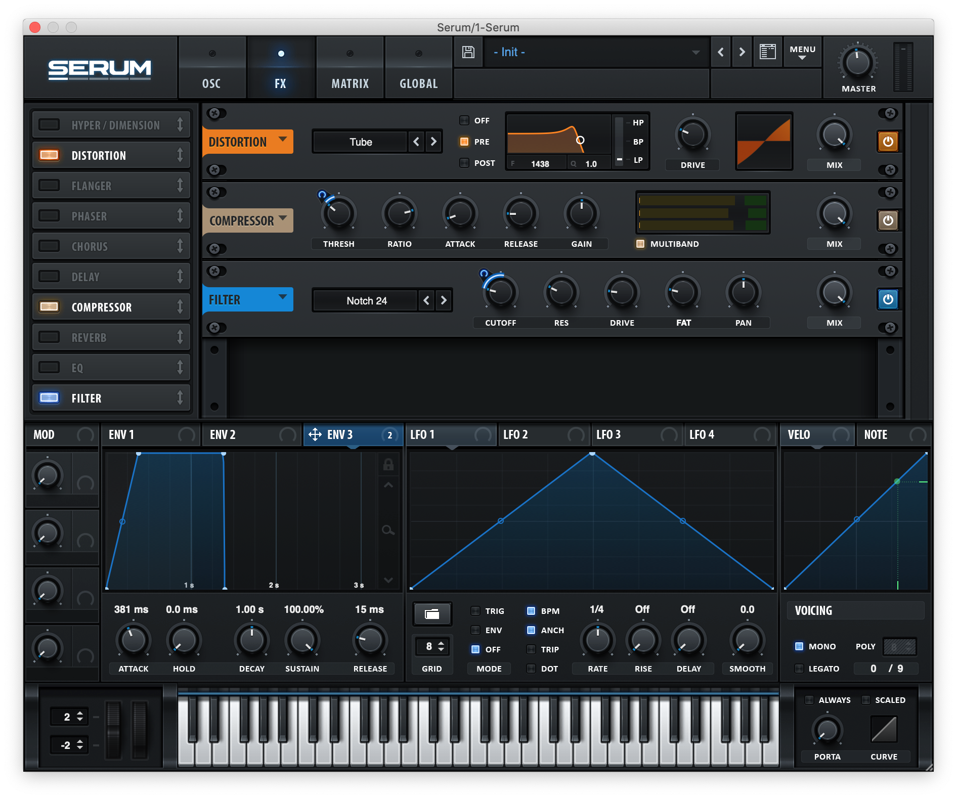Click the save preset disk icon
This screenshot has height=799, width=957.
(x=468, y=52)
